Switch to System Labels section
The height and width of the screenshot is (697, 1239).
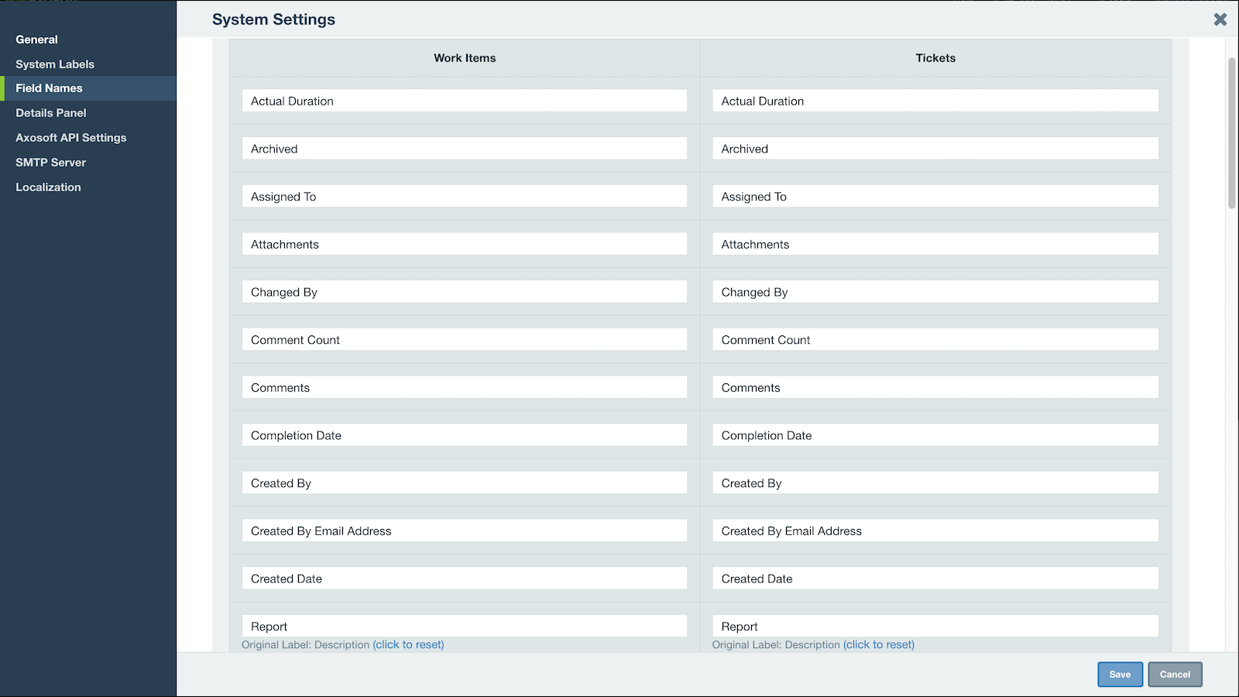click(55, 64)
